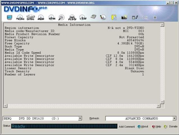This screenshot has height=135, width=179.
Task: Click the 'Region information' row label
Action: (22, 28)
